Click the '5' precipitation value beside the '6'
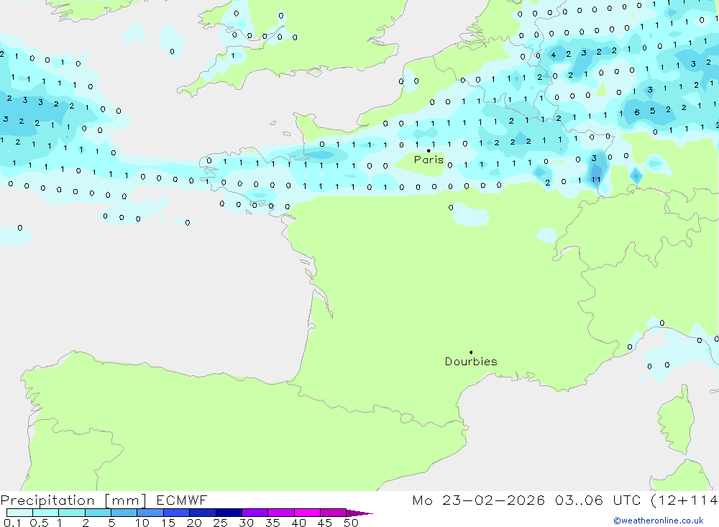719x527 pixels. [653, 111]
